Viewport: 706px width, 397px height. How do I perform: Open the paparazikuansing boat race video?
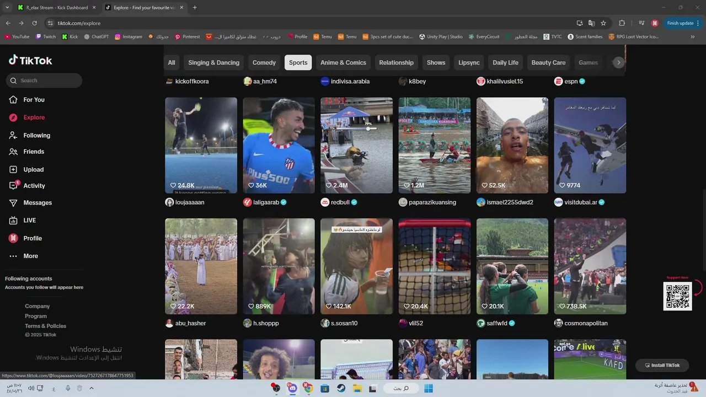tap(435, 146)
